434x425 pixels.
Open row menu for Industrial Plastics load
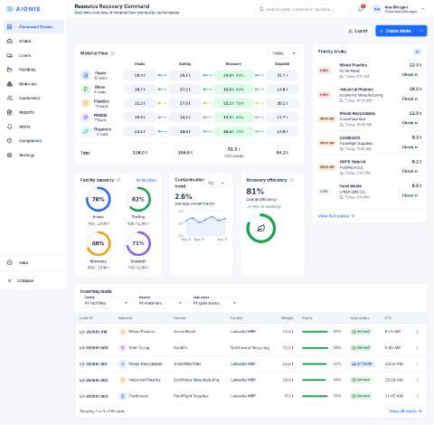point(418,380)
